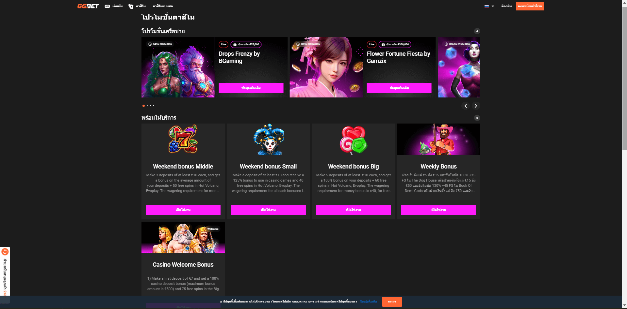This screenshot has width=627, height=309.
Task: Click the Flower Fortune Fiesta by Gamzix title
Action: click(x=398, y=57)
